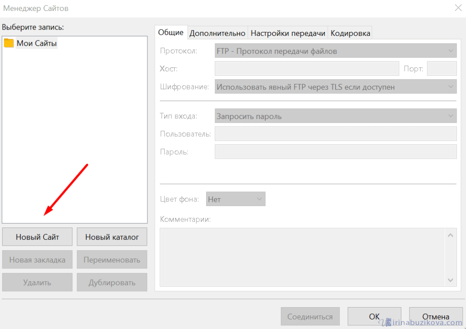The height and width of the screenshot is (329, 466).
Task: Click the yellow folder icon beside Мои Сайты
Action: click(x=9, y=43)
